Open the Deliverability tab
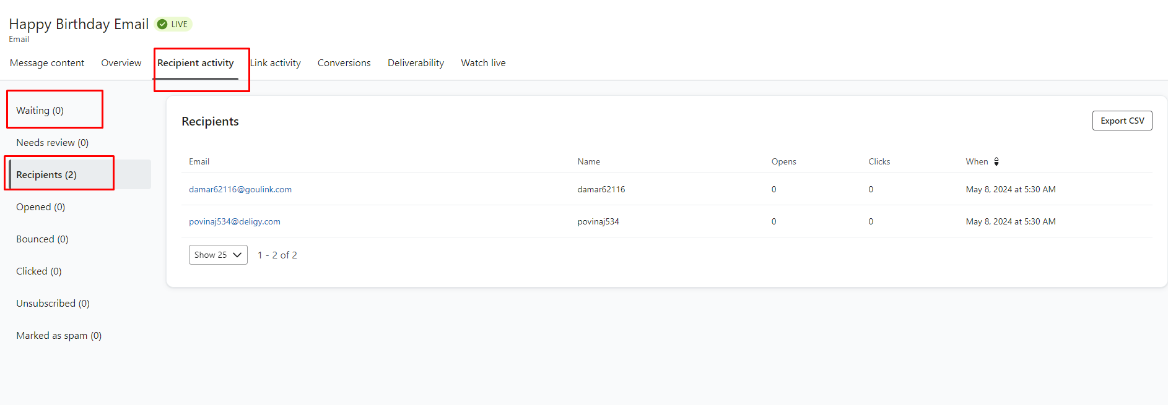1168x405 pixels. point(416,63)
